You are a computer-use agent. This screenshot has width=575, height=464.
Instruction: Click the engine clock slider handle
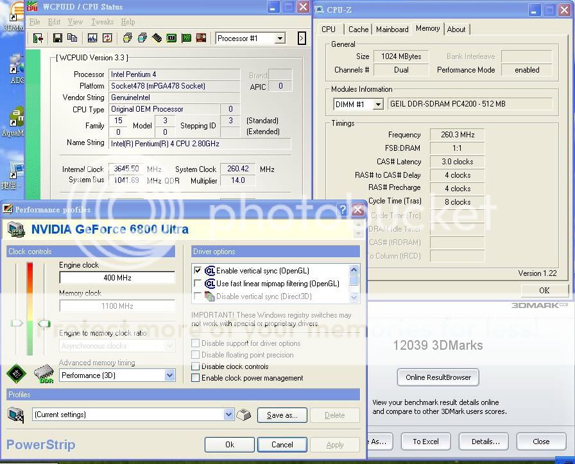click(17, 323)
